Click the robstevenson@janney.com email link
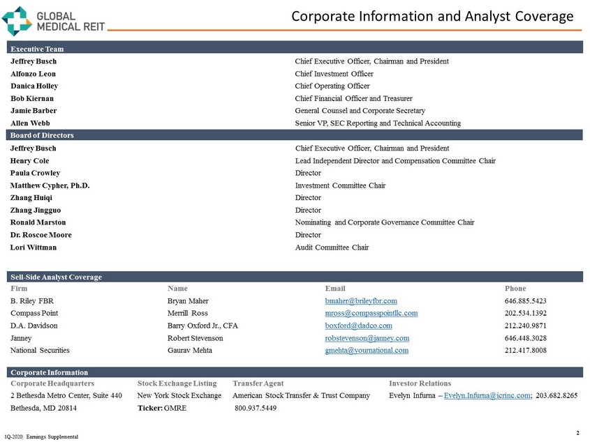 (x=367, y=338)
